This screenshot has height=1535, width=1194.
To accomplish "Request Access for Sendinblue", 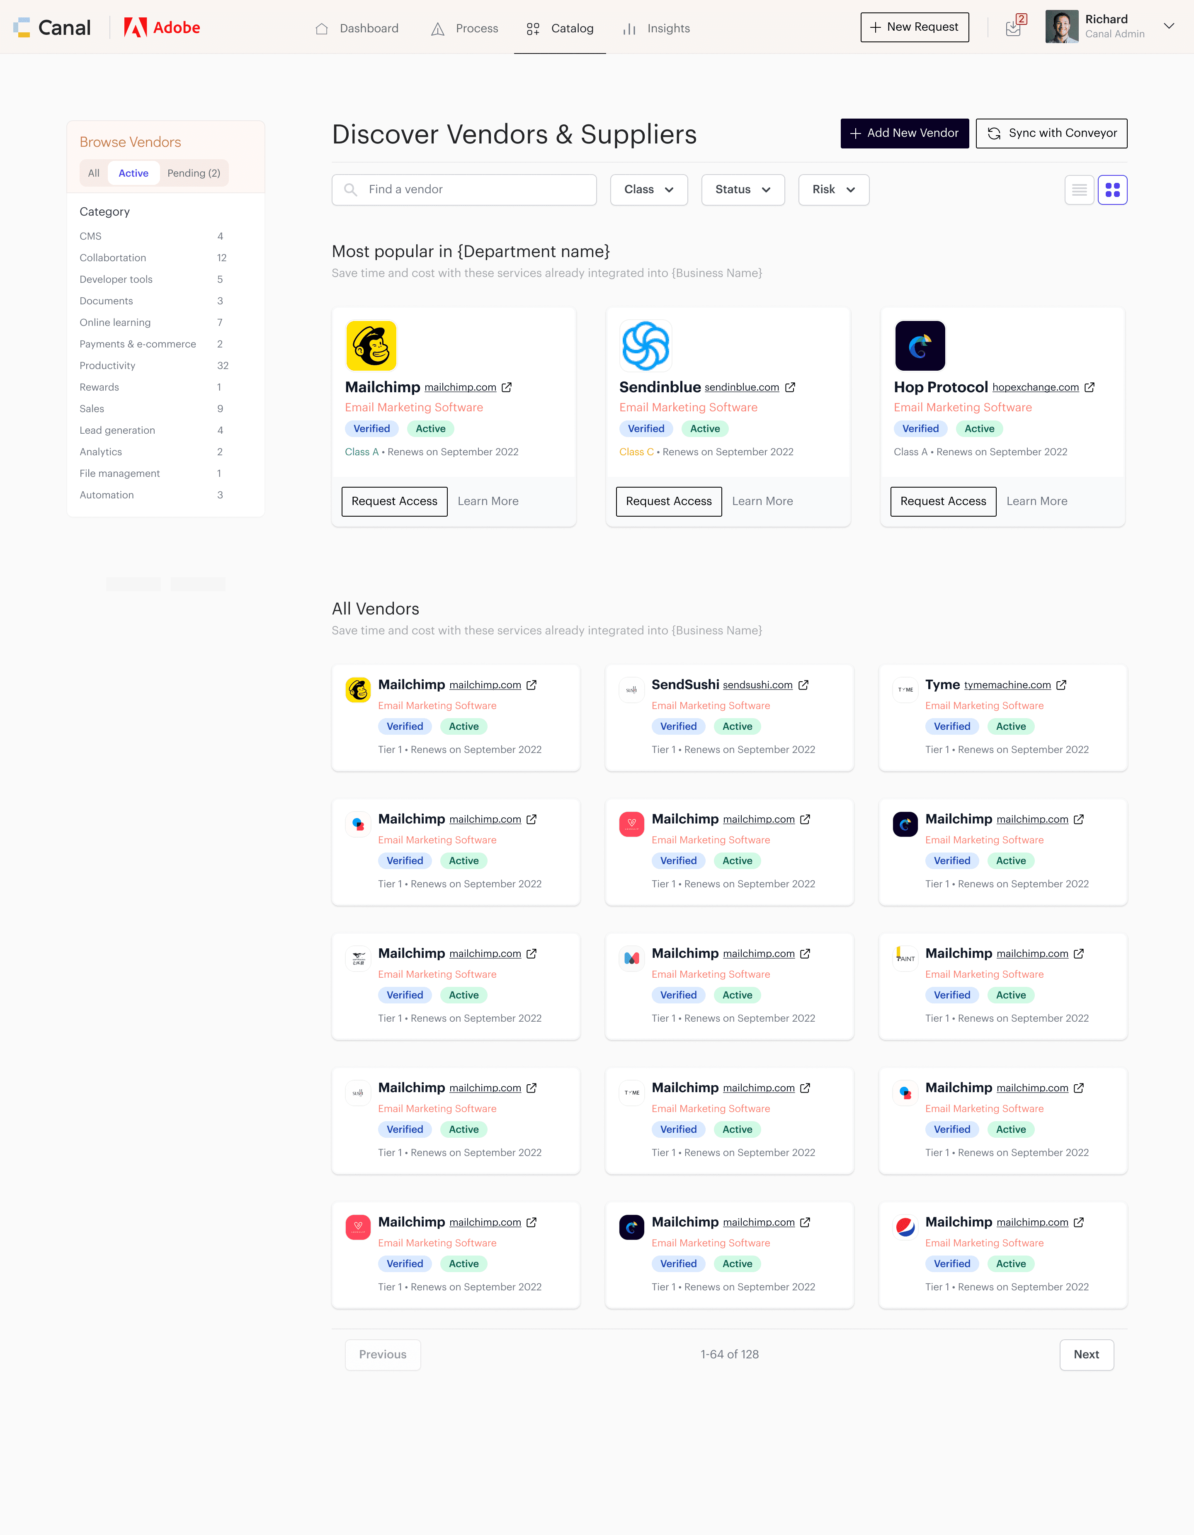I will [668, 501].
